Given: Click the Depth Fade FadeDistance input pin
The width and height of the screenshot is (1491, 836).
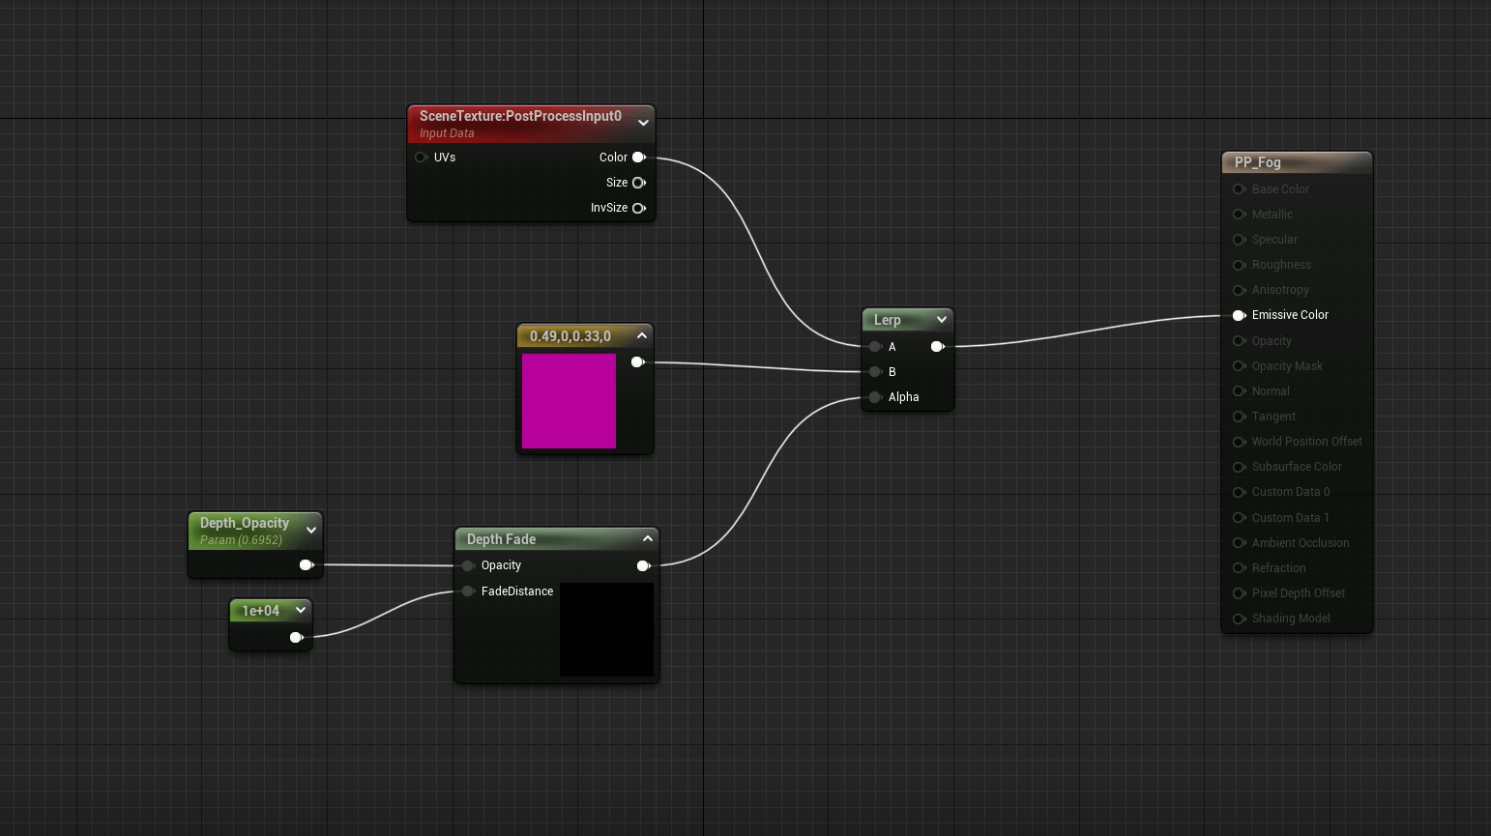Looking at the screenshot, I should click(468, 591).
